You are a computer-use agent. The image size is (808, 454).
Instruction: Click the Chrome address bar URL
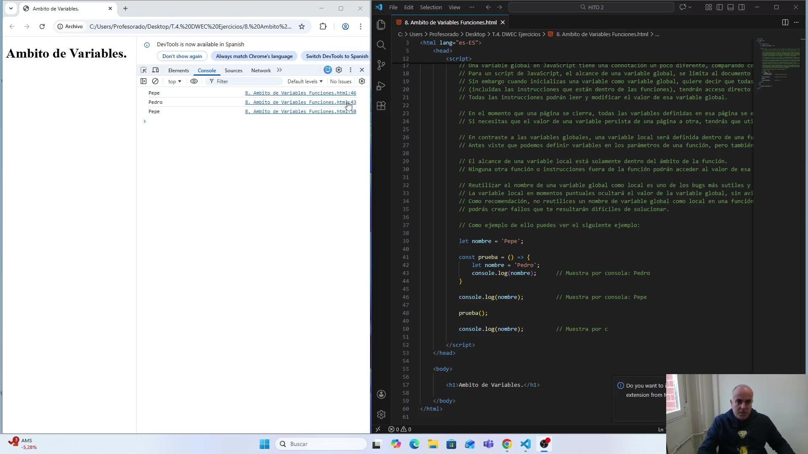tap(190, 26)
